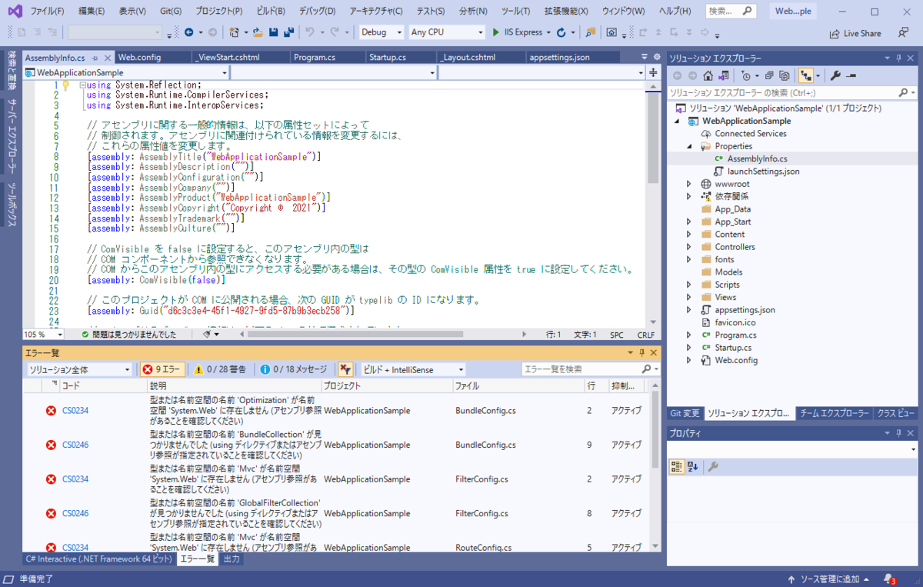Open WebApplicationSample navigation dropdown in editor

pyautogui.click(x=126, y=72)
